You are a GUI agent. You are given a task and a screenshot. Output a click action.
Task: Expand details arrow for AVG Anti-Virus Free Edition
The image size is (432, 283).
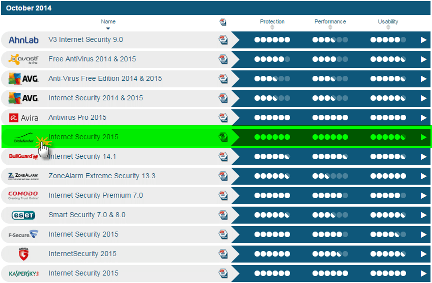[423, 79]
